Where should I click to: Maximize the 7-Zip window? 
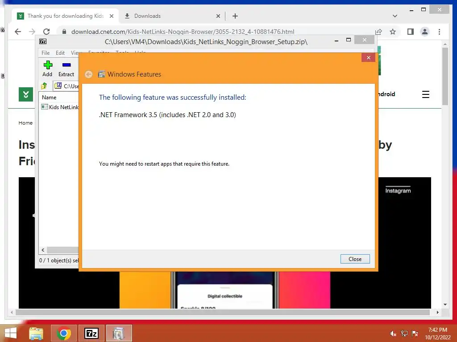(348, 40)
